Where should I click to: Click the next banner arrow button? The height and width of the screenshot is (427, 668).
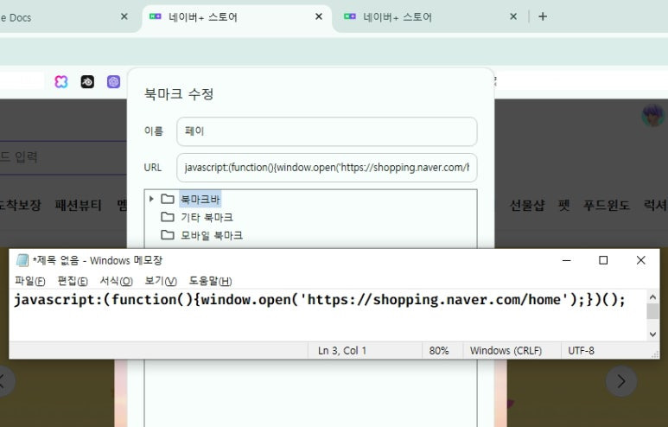[621, 381]
